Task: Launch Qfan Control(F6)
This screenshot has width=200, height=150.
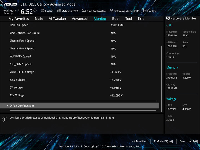Action: (96, 11)
